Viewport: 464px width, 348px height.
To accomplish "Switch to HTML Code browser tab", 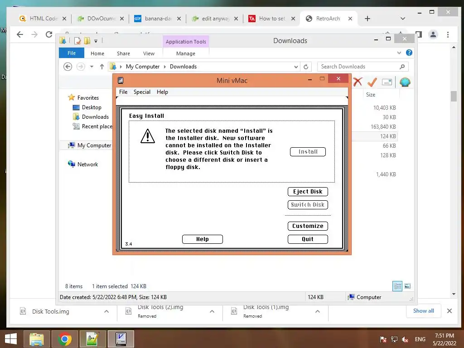I will coord(43,18).
